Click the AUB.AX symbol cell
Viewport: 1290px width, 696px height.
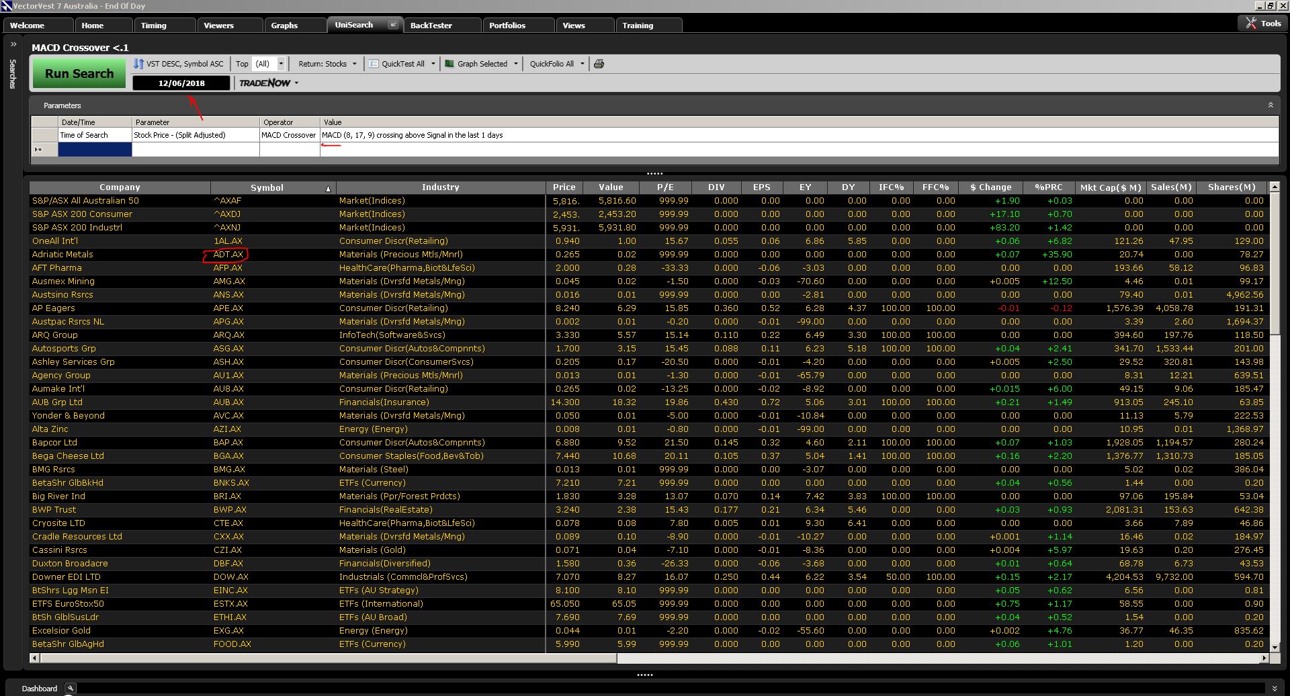228,402
